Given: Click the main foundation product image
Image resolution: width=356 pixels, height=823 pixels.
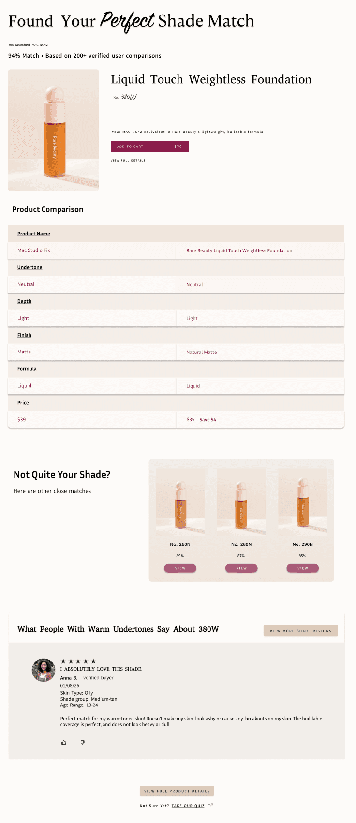Looking at the screenshot, I should pyautogui.click(x=54, y=130).
